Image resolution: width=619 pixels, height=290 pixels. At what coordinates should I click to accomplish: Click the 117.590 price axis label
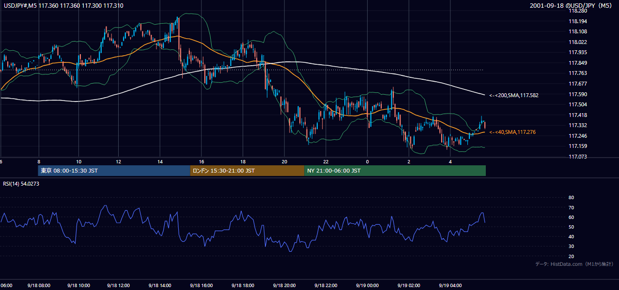[x=577, y=94]
